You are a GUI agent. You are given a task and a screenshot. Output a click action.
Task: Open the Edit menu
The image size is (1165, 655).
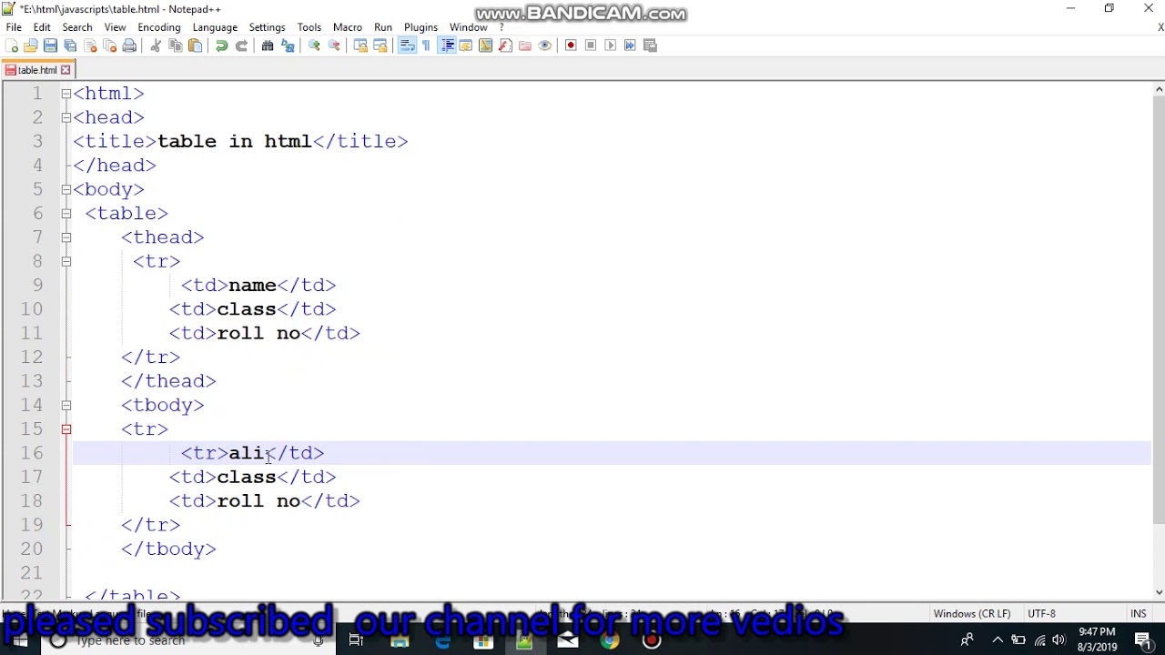coord(42,27)
